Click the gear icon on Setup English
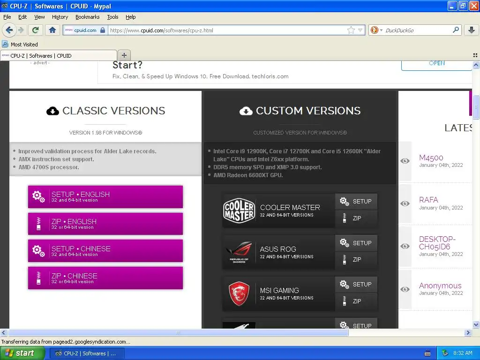The height and width of the screenshot is (360, 480). click(38, 196)
